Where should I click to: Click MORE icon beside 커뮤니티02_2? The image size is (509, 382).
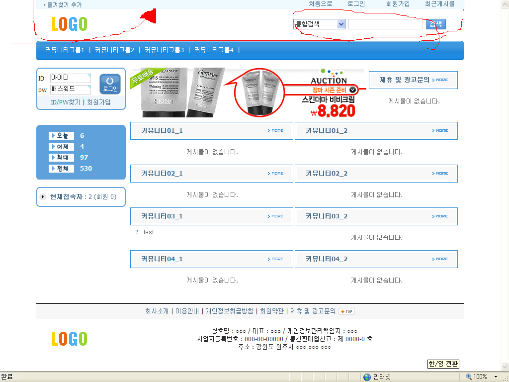(x=440, y=174)
